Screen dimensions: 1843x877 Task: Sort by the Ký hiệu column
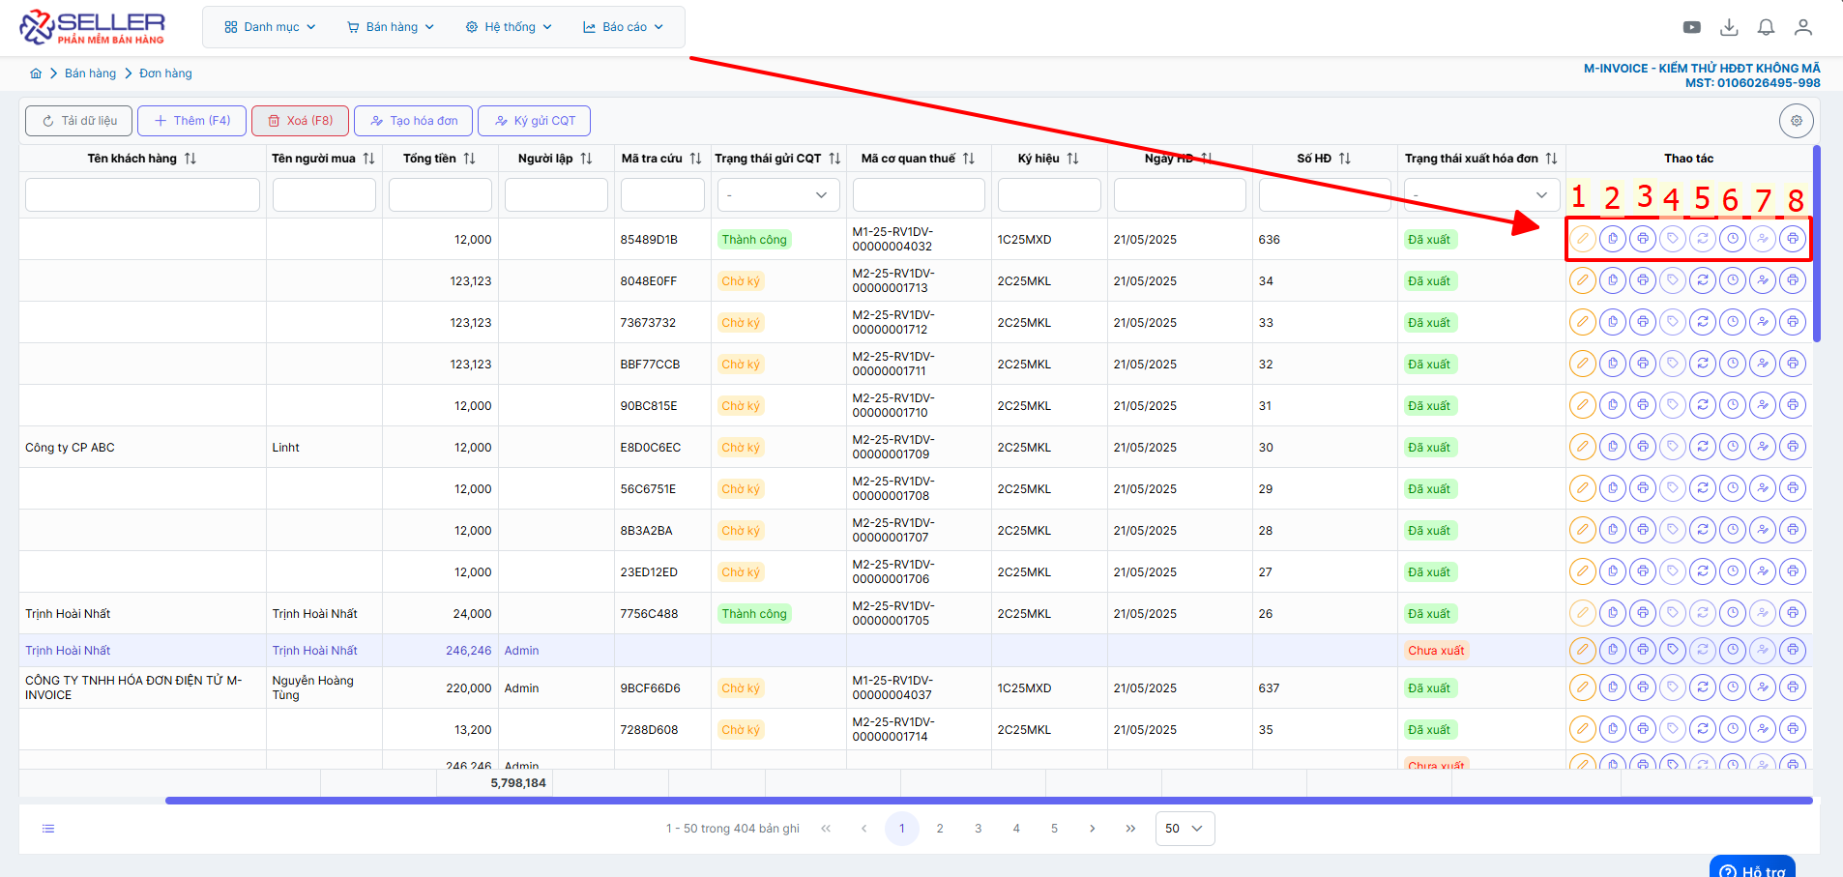1072,159
